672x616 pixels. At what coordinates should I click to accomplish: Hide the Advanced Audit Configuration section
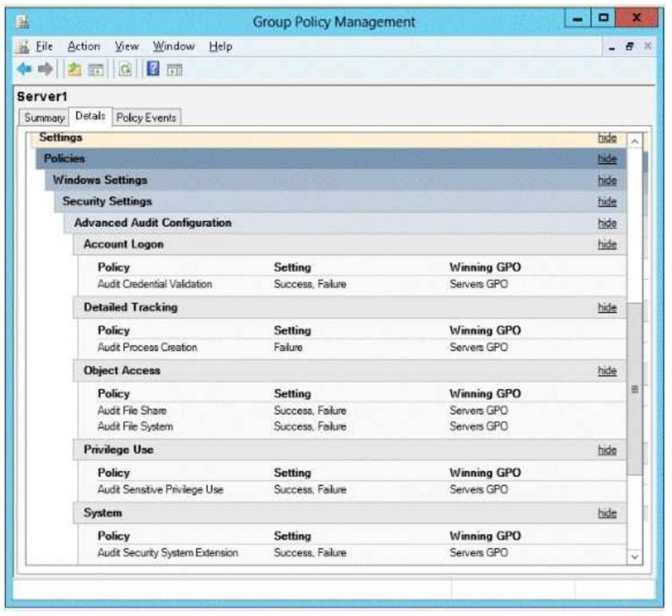tap(607, 223)
